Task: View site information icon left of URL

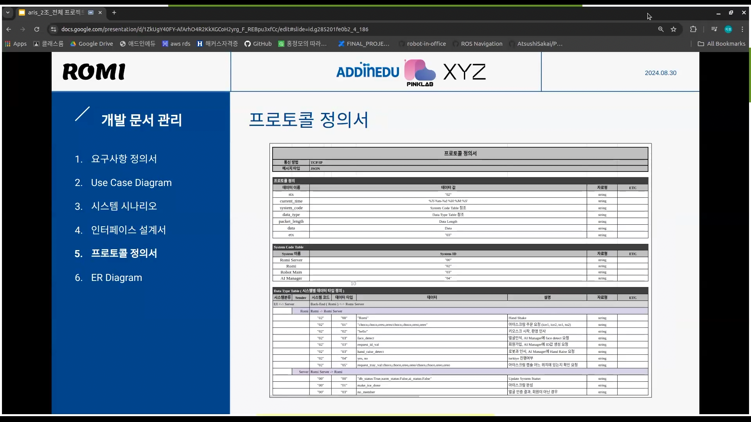Action: click(54, 29)
